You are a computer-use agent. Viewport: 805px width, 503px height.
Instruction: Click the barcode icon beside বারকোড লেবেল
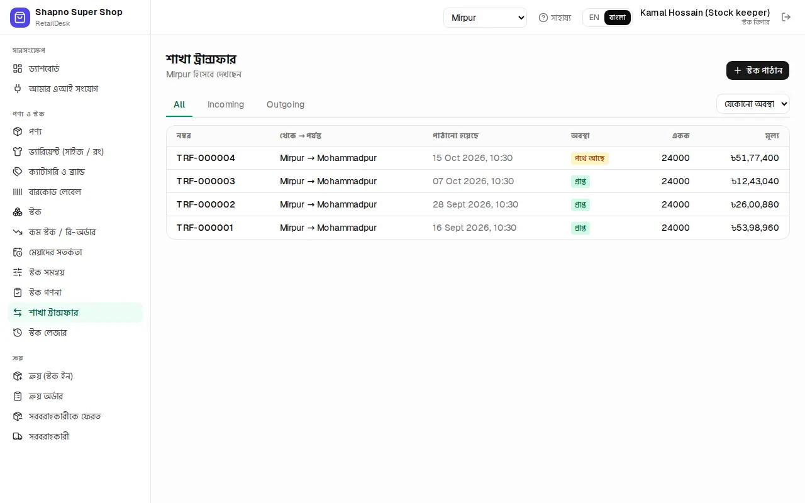pyautogui.click(x=18, y=192)
